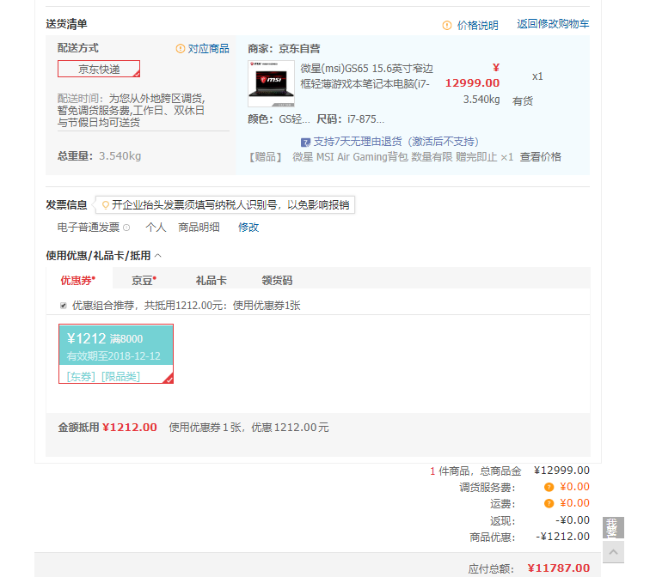This screenshot has width=650, height=577.
Task: Click the invoice tip lightbulb icon
Action: click(105, 205)
